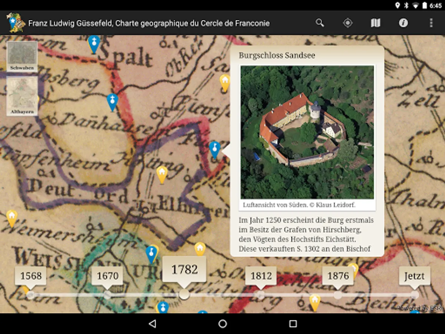This screenshot has height=334, width=445.
Task: Select the 1782 timeline marker
Action: click(184, 269)
